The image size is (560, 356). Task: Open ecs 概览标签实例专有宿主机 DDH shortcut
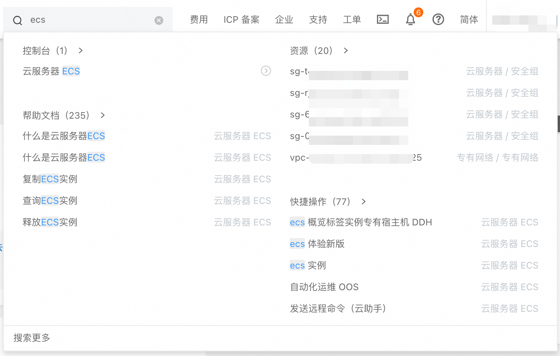(361, 222)
